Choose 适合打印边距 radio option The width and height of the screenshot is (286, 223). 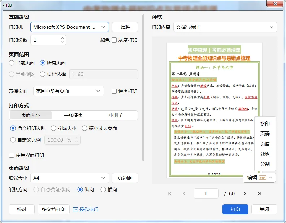click(13, 128)
